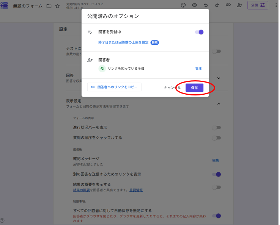This screenshot has height=225, width=280.
Task: Click the 編集 link for the confirmation message
Action: coord(216,160)
